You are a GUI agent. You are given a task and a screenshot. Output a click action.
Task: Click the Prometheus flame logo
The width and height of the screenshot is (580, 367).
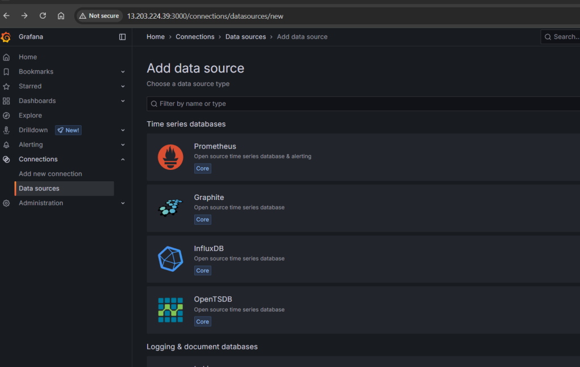click(170, 157)
